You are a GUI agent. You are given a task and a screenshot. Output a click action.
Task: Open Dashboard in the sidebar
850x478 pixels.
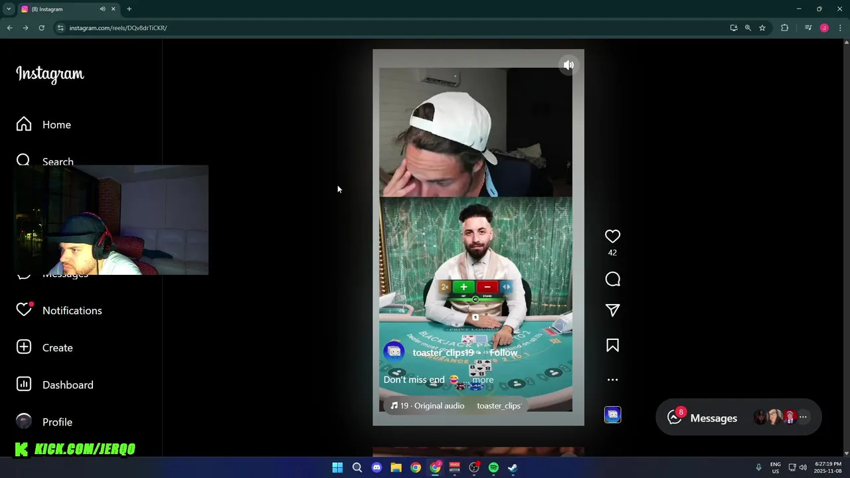tap(54, 385)
